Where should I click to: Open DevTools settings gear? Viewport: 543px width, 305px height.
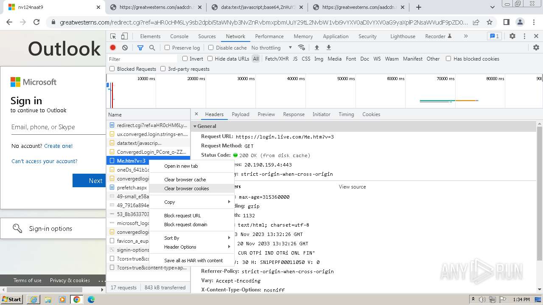coord(512,36)
